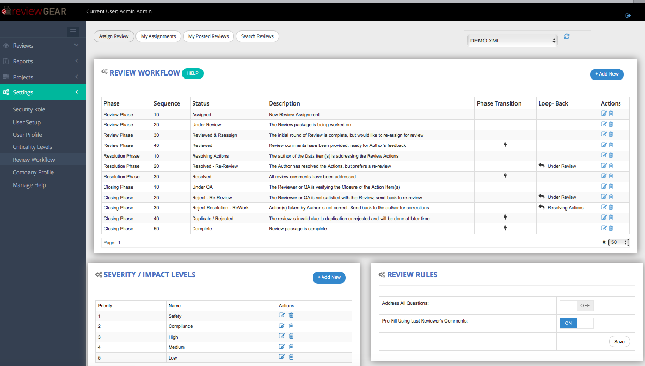Expand the Reports sidebar menu
Viewport: 645px width, 366px height.
click(43, 61)
